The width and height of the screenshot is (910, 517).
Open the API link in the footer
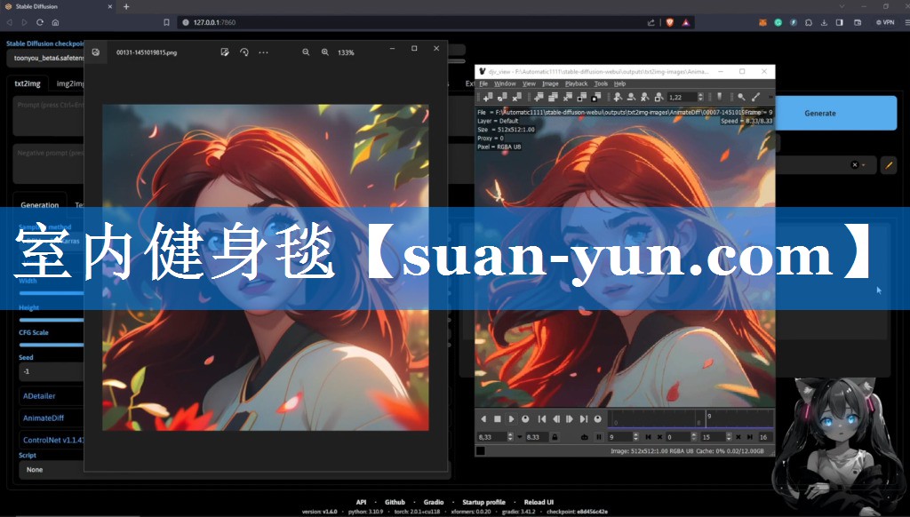point(361,502)
